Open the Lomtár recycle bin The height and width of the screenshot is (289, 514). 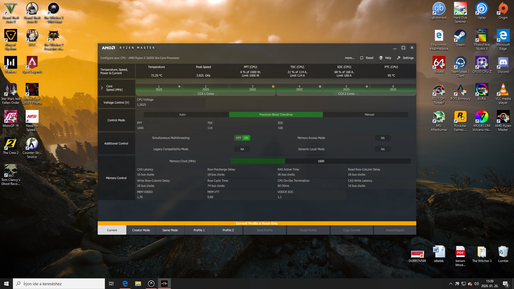tap(503, 254)
